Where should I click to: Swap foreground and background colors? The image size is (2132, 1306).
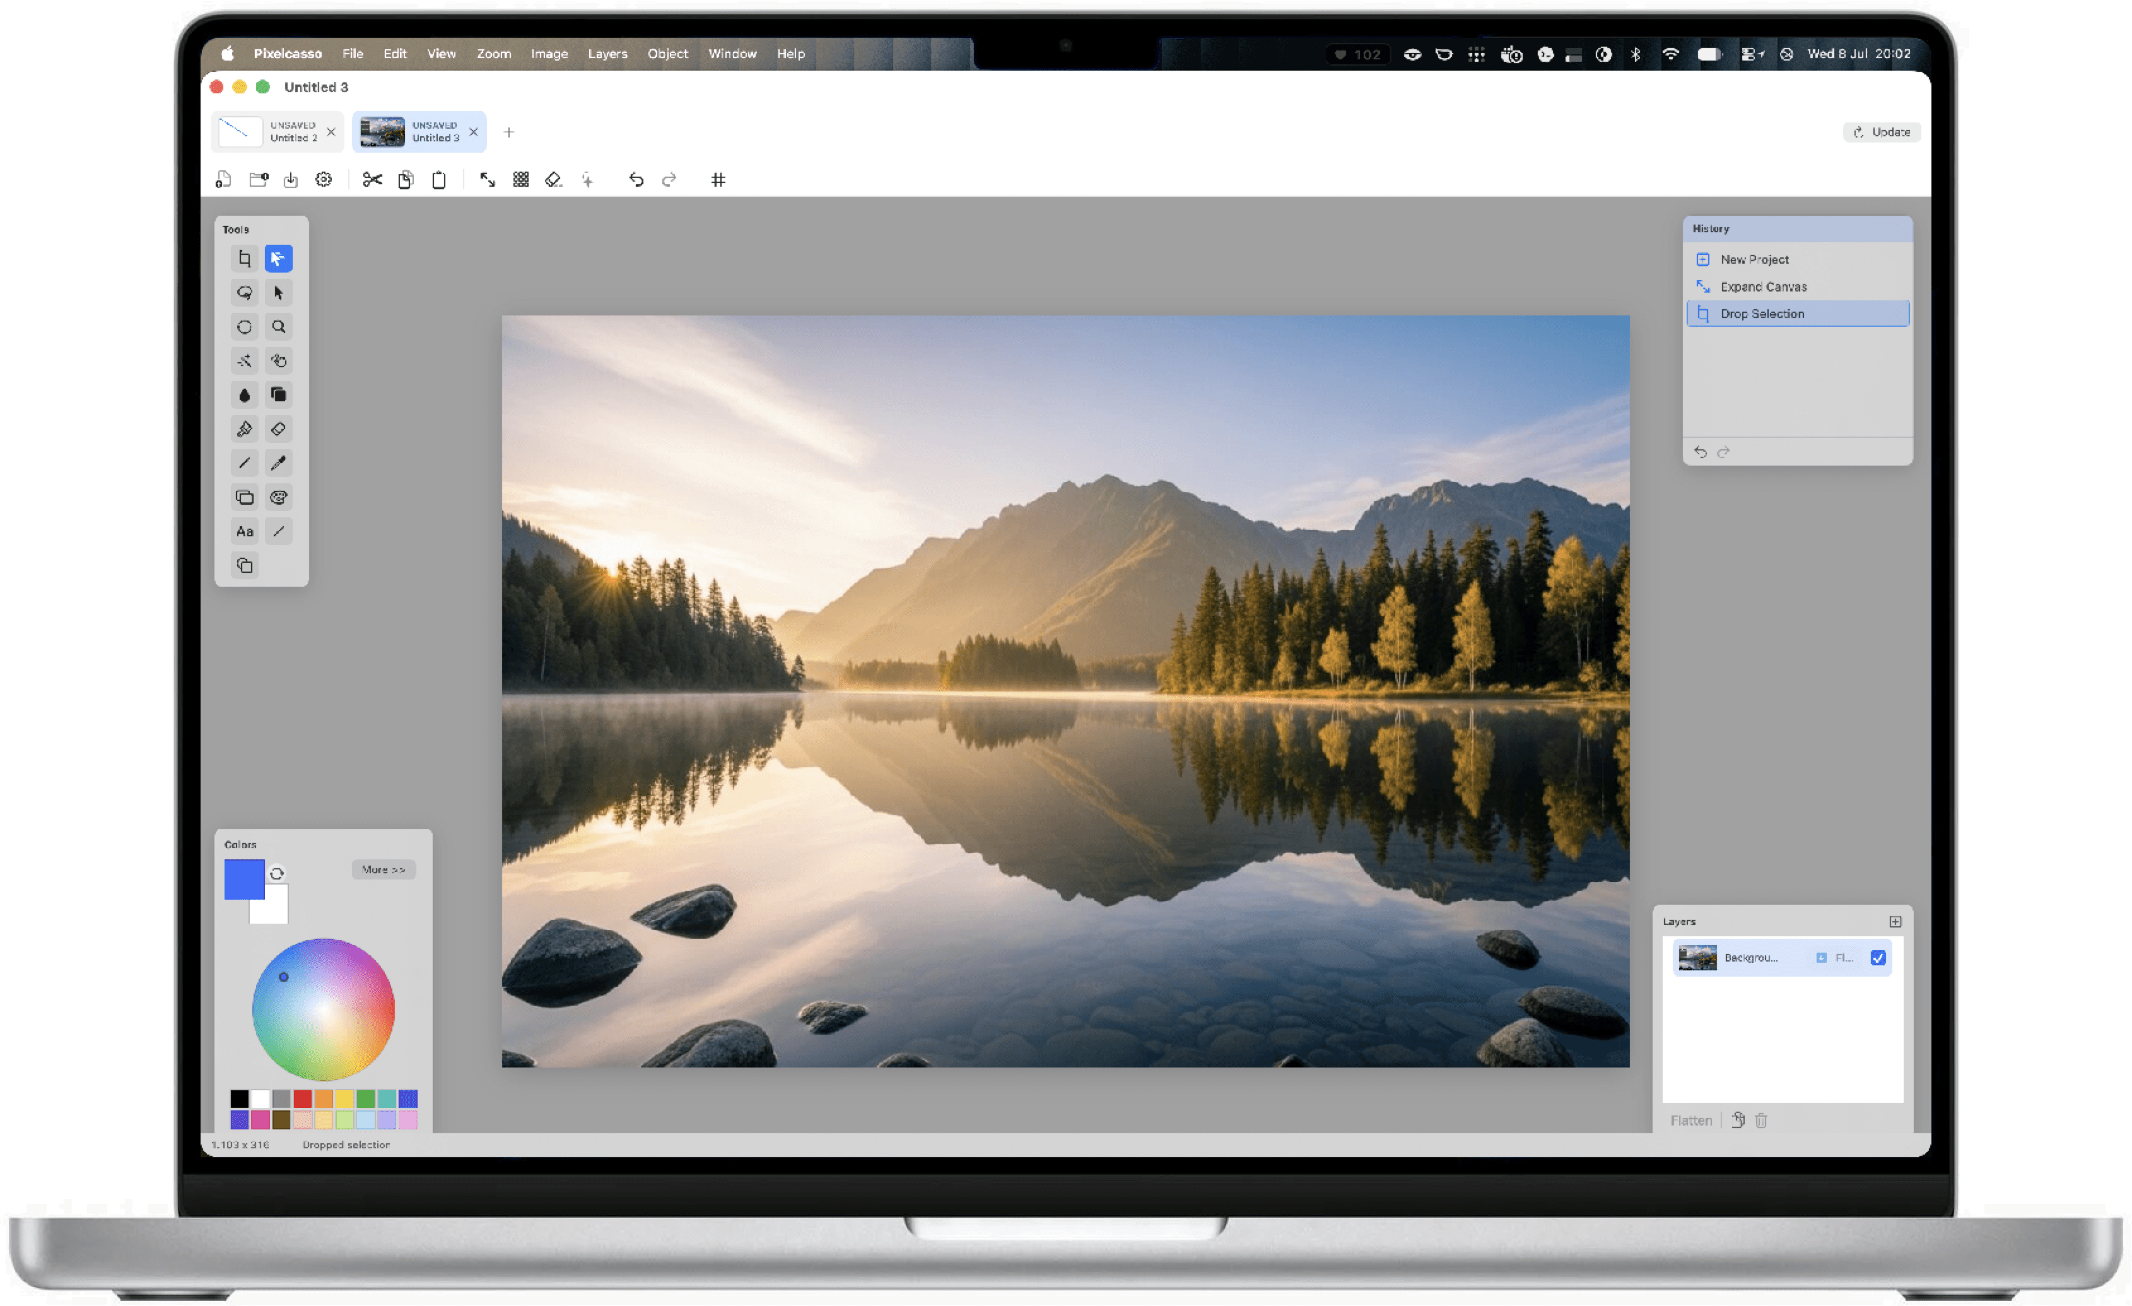(x=277, y=873)
